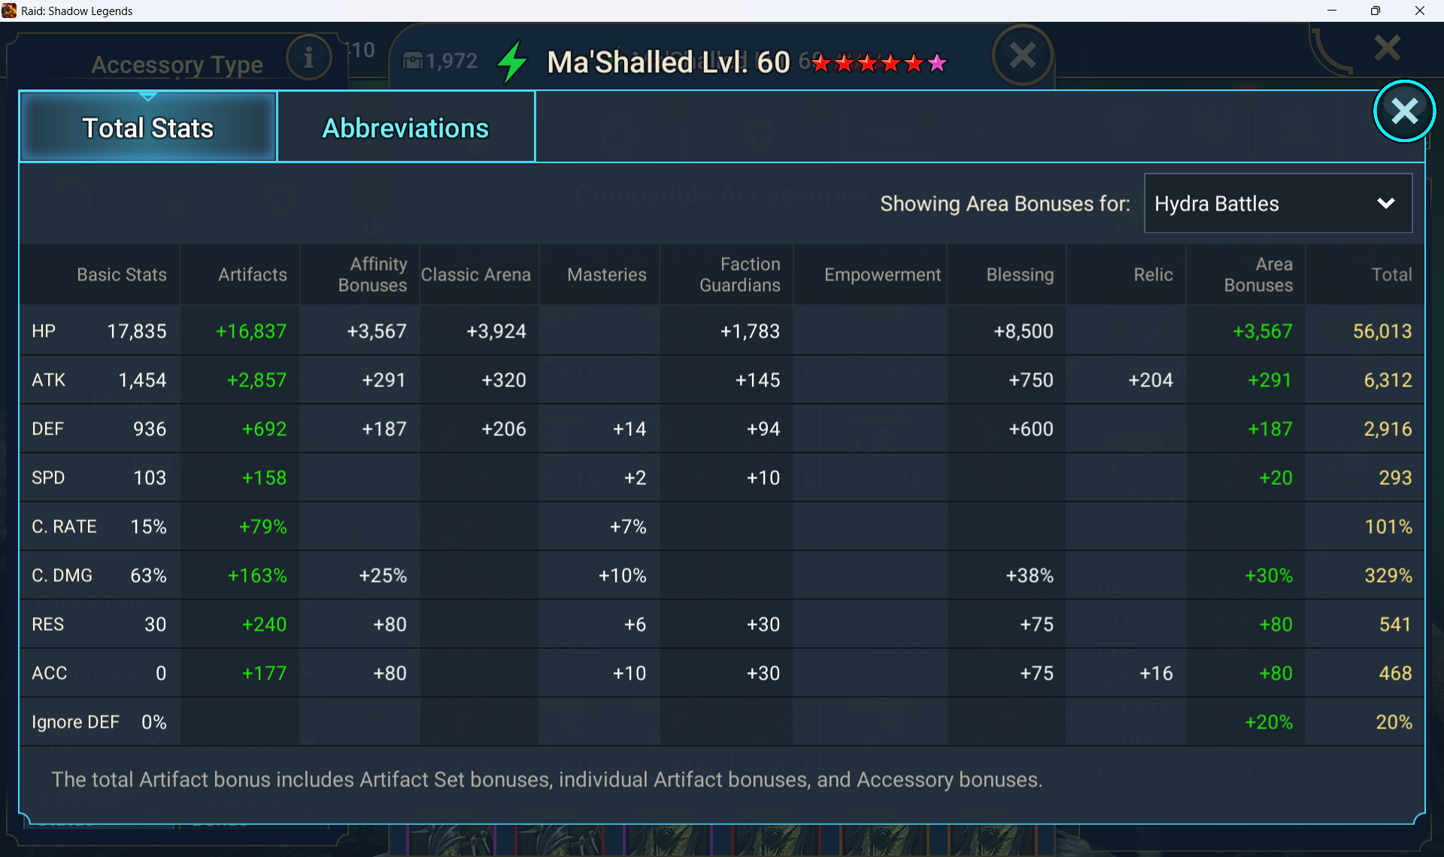
Task: Click the gray X at game's top-right
Action: (x=1387, y=48)
